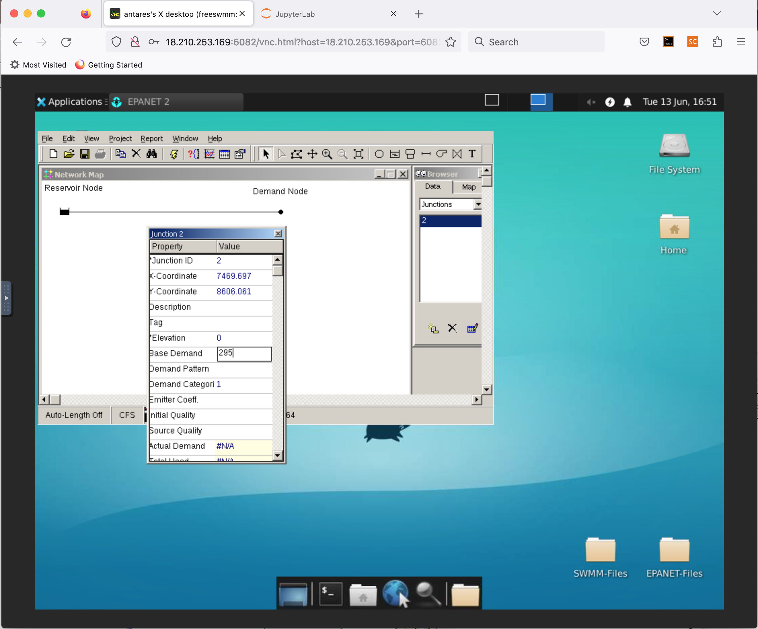Select the Add Label T tool
Viewport: 758px width, 629px height.
point(472,154)
